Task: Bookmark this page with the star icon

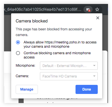Action: [x=97, y=9]
